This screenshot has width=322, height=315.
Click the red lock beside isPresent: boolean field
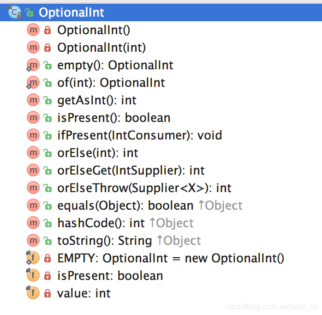tap(48, 276)
